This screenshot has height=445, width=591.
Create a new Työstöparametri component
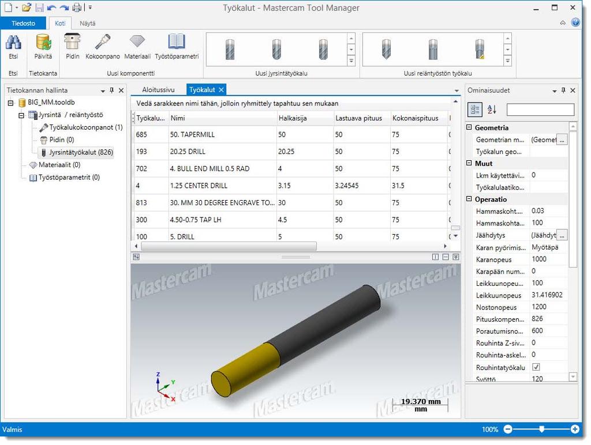tap(177, 47)
